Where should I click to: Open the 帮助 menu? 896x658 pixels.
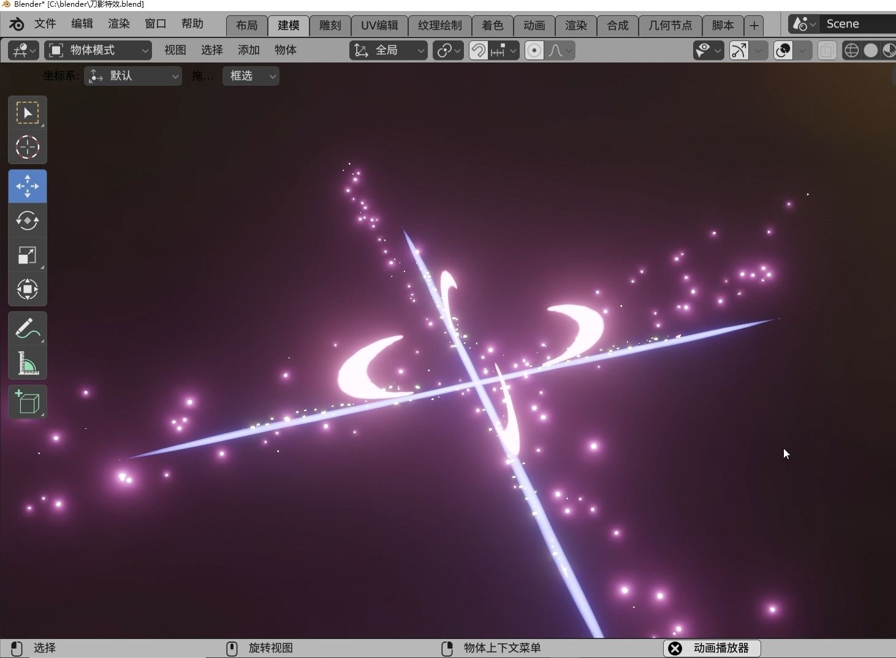point(192,24)
